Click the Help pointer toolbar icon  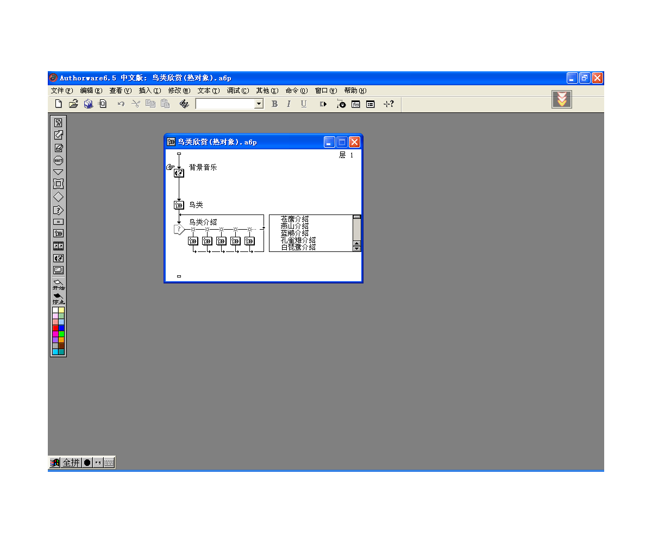pyautogui.click(x=388, y=104)
